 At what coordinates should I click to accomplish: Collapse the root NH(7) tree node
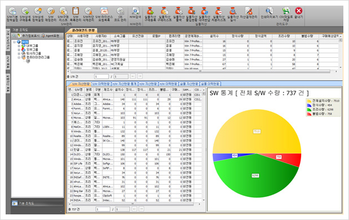[x=15, y=42]
